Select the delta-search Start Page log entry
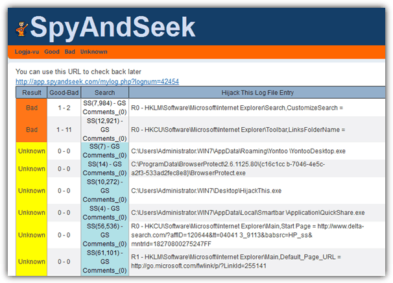393x283 pixels. (247, 235)
